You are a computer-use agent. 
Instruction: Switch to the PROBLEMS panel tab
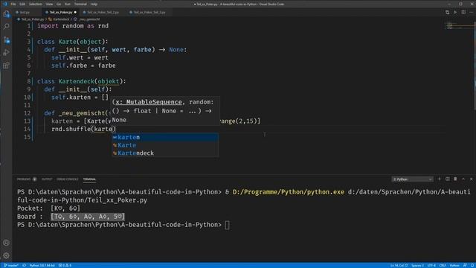point(24,179)
